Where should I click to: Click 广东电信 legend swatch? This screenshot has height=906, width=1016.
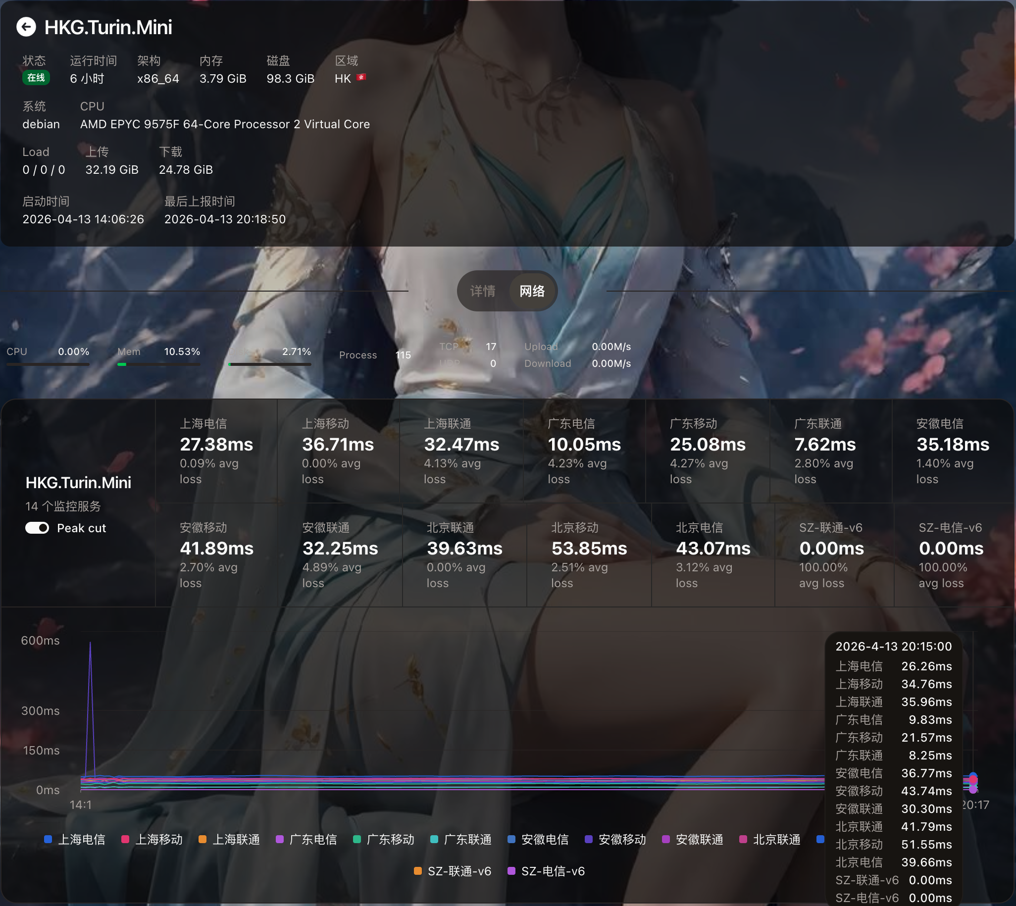click(280, 840)
